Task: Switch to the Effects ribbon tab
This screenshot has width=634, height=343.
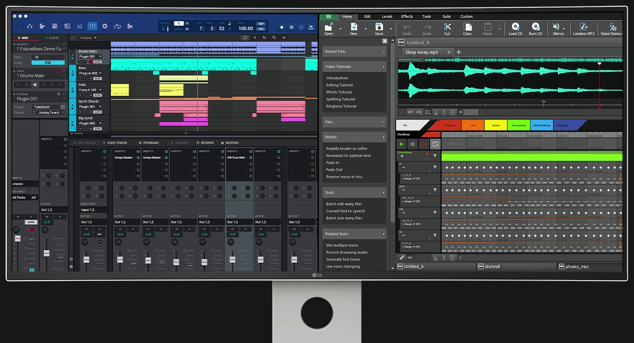Action: 407,16
